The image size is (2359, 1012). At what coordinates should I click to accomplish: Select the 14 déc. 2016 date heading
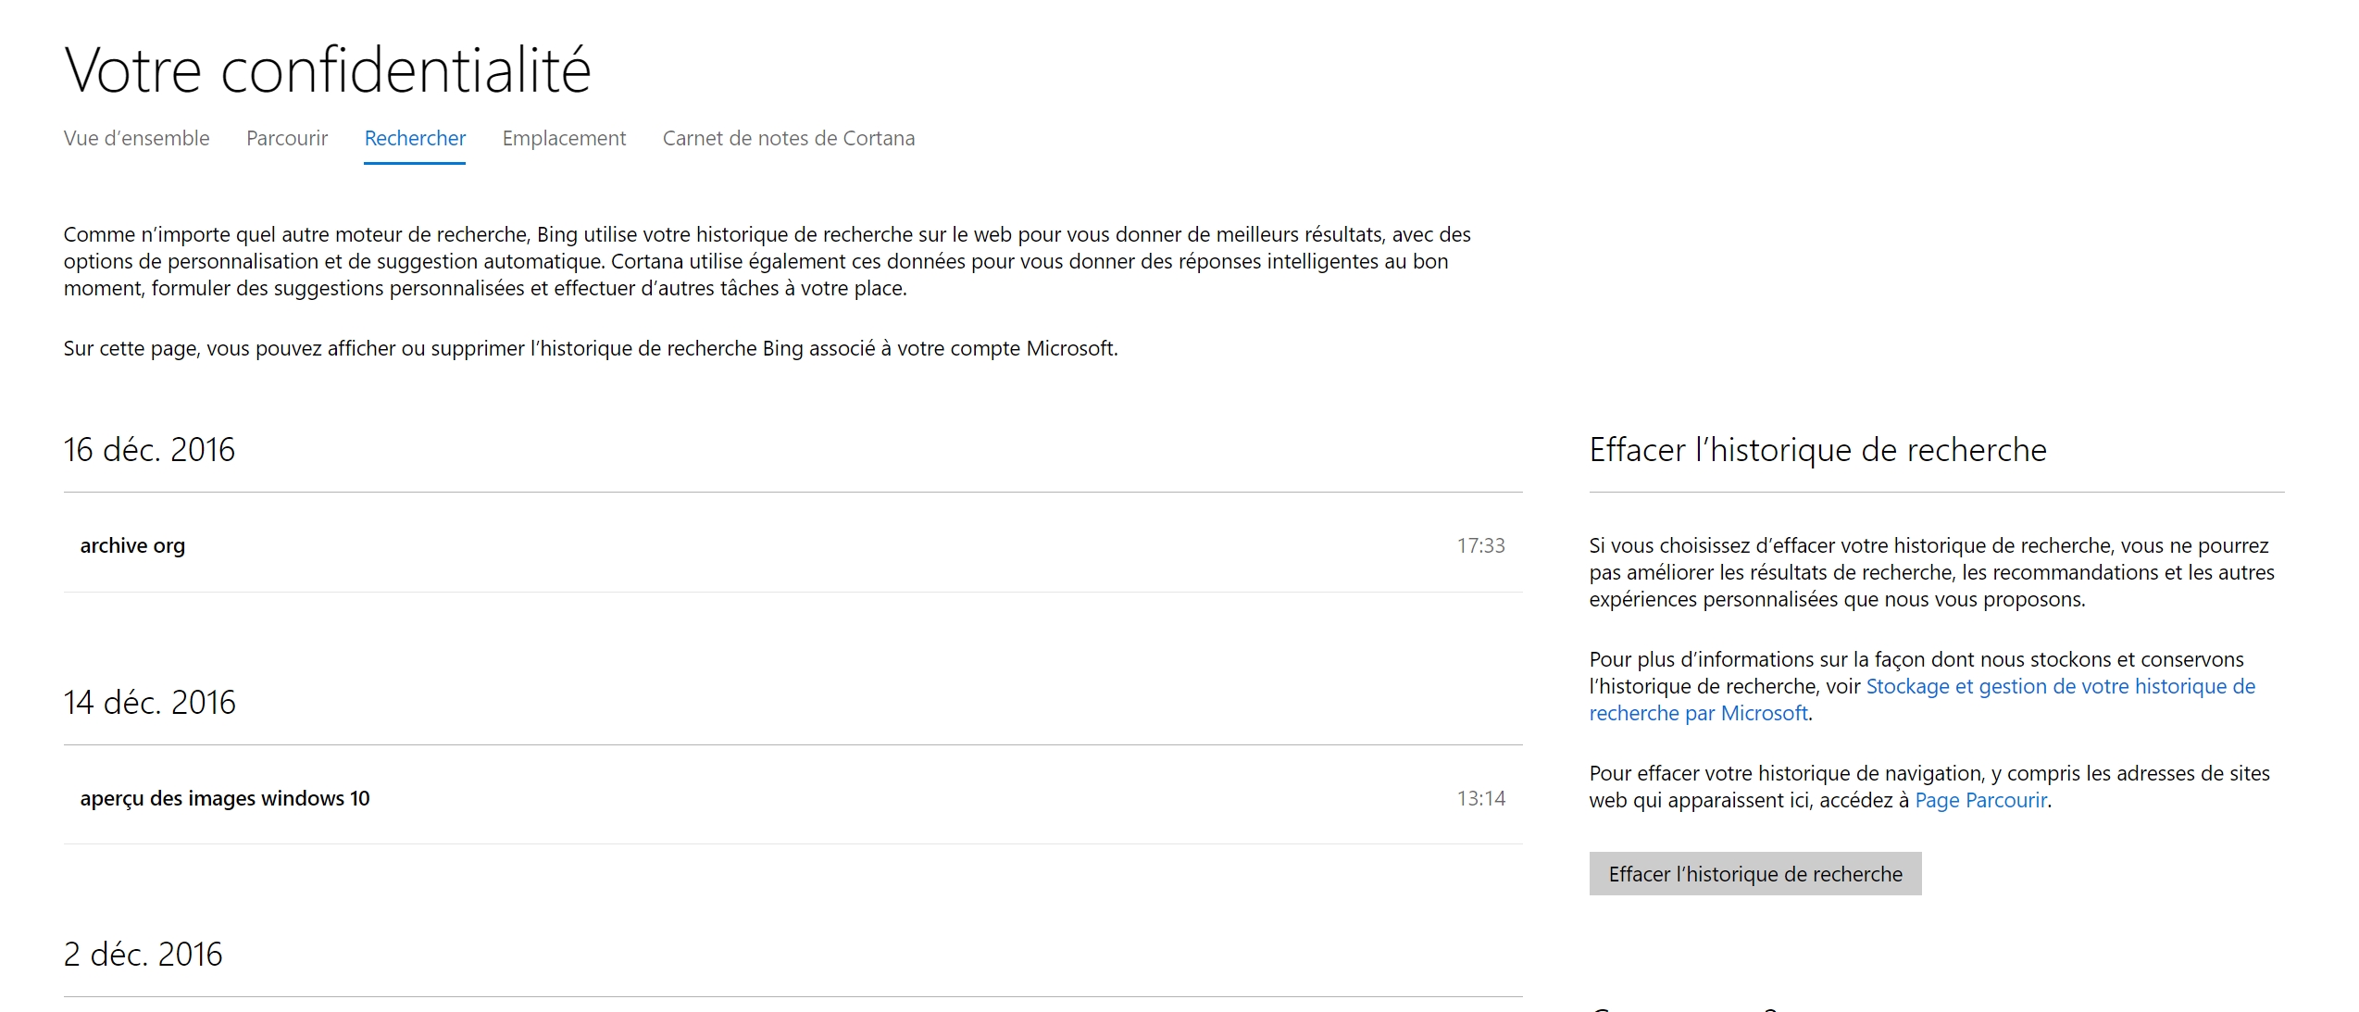(x=149, y=703)
